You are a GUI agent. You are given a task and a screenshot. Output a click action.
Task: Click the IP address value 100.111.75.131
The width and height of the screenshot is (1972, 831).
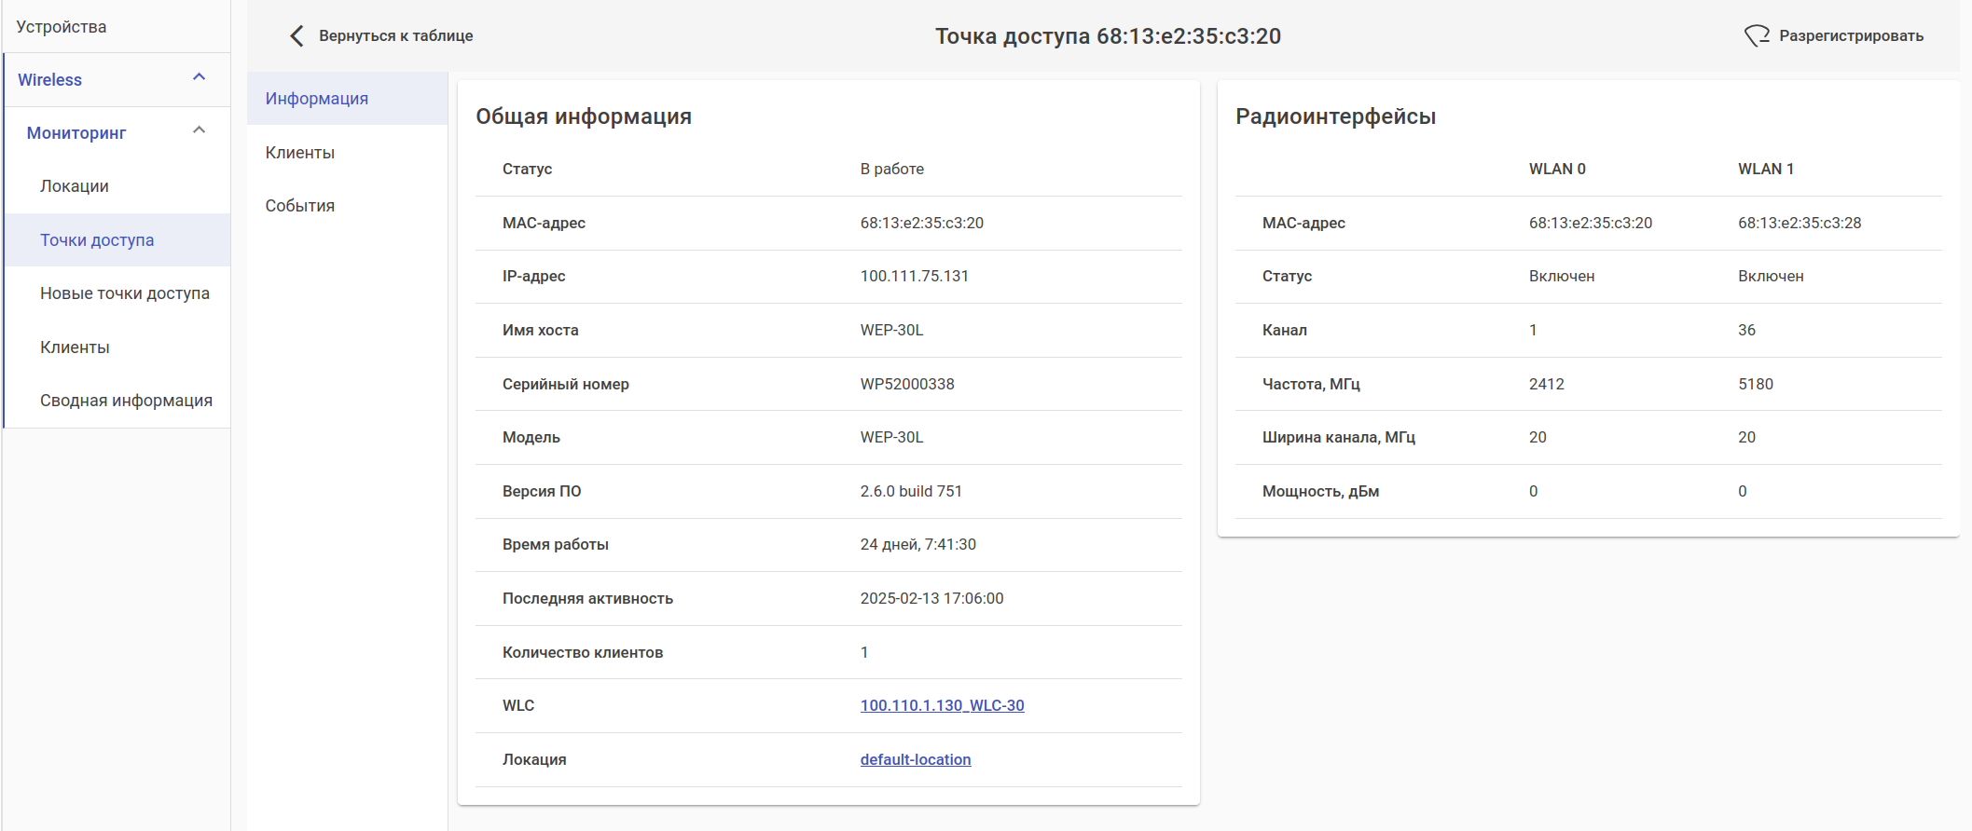click(x=914, y=277)
